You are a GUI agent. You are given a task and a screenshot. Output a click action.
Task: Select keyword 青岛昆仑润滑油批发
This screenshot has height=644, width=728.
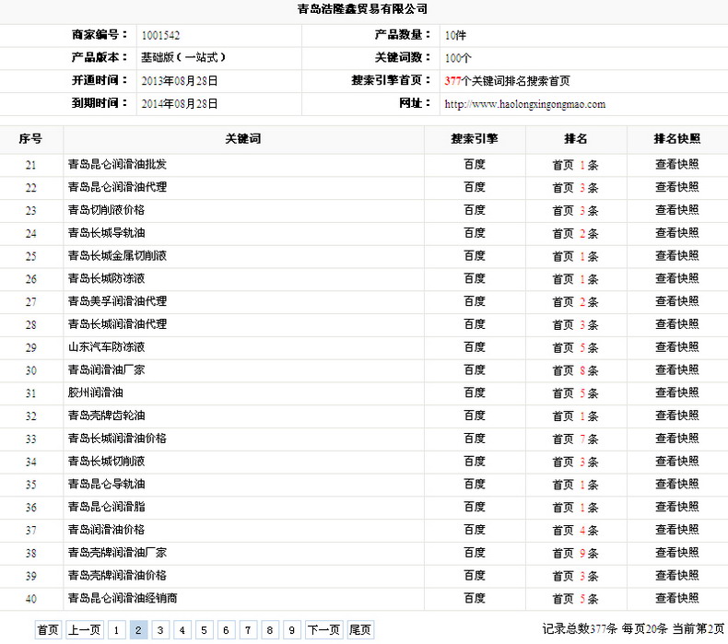point(117,164)
